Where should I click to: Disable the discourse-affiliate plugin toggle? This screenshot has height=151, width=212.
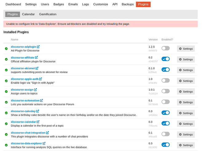pos(166,59)
